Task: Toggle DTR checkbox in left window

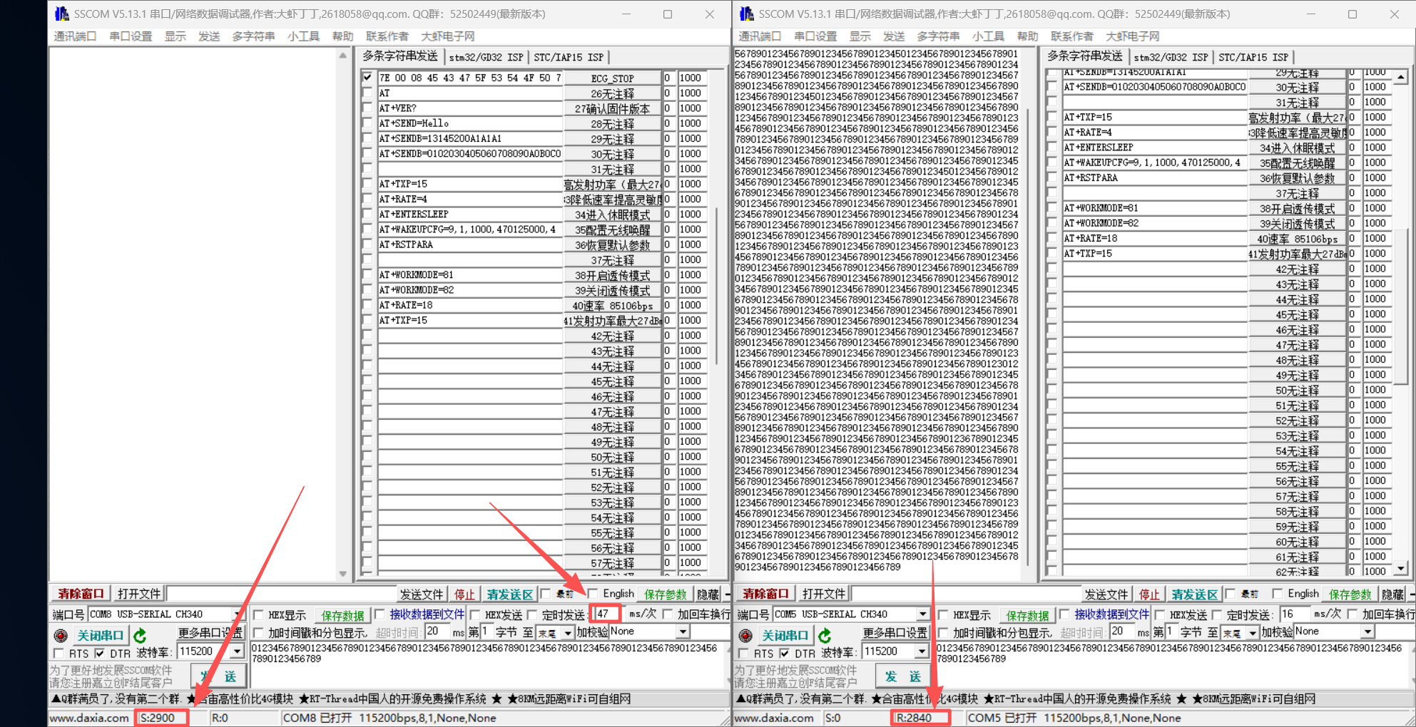Action: click(x=100, y=653)
